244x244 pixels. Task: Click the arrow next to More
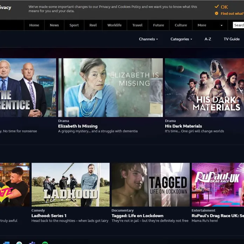(x=221, y=25)
